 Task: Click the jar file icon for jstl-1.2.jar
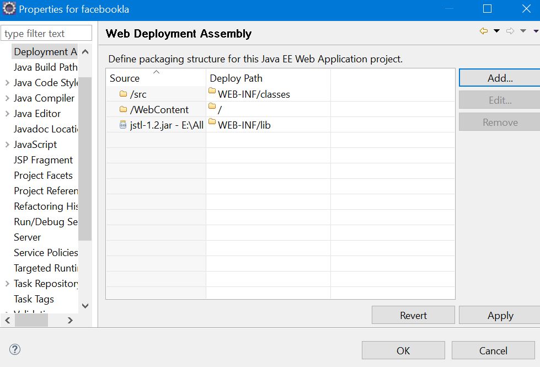(x=122, y=125)
